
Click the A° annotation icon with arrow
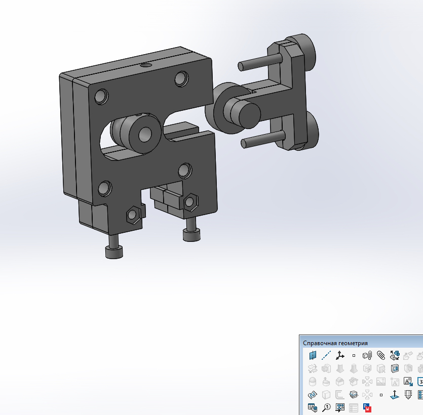pyautogui.click(x=407, y=382)
